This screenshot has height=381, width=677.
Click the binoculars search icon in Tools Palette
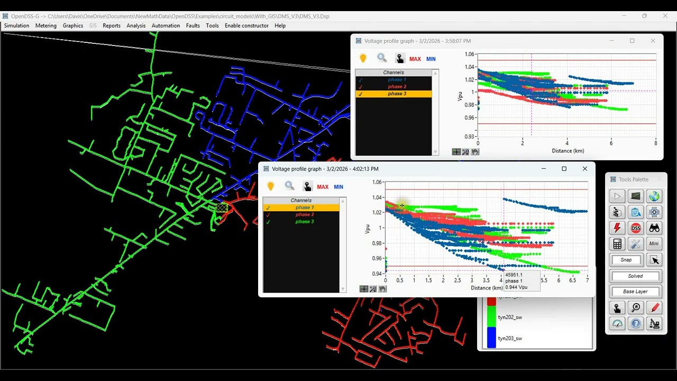coord(654,228)
